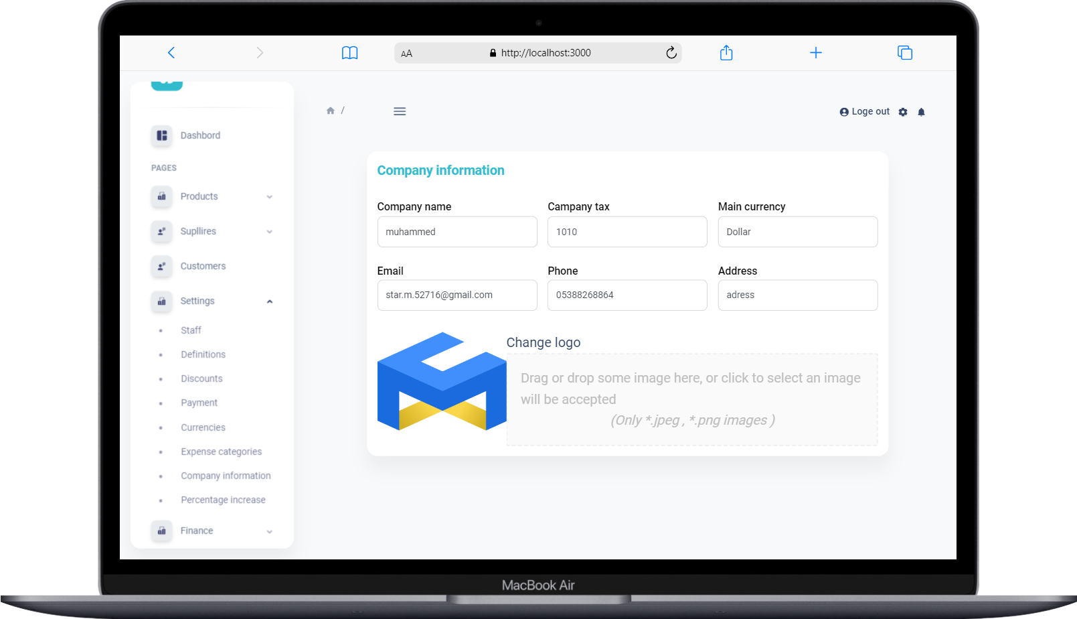This screenshot has height=619, width=1077.
Task: Click the Loge out link
Action: click(x=864, y=111)
